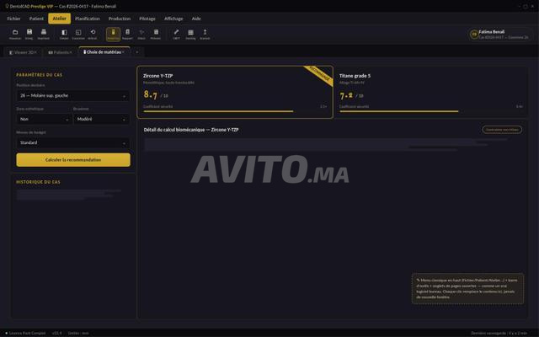Click the 7.2 score on the Titane card
Screen dimensions: 539x337
346,95
